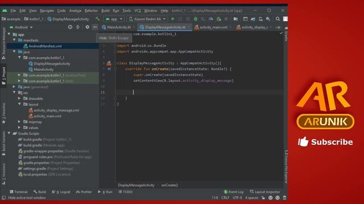Open the Gradle side panel
The width and height of the screenshot is (364, 204).
pyautogui.click(x=286, y=34)
